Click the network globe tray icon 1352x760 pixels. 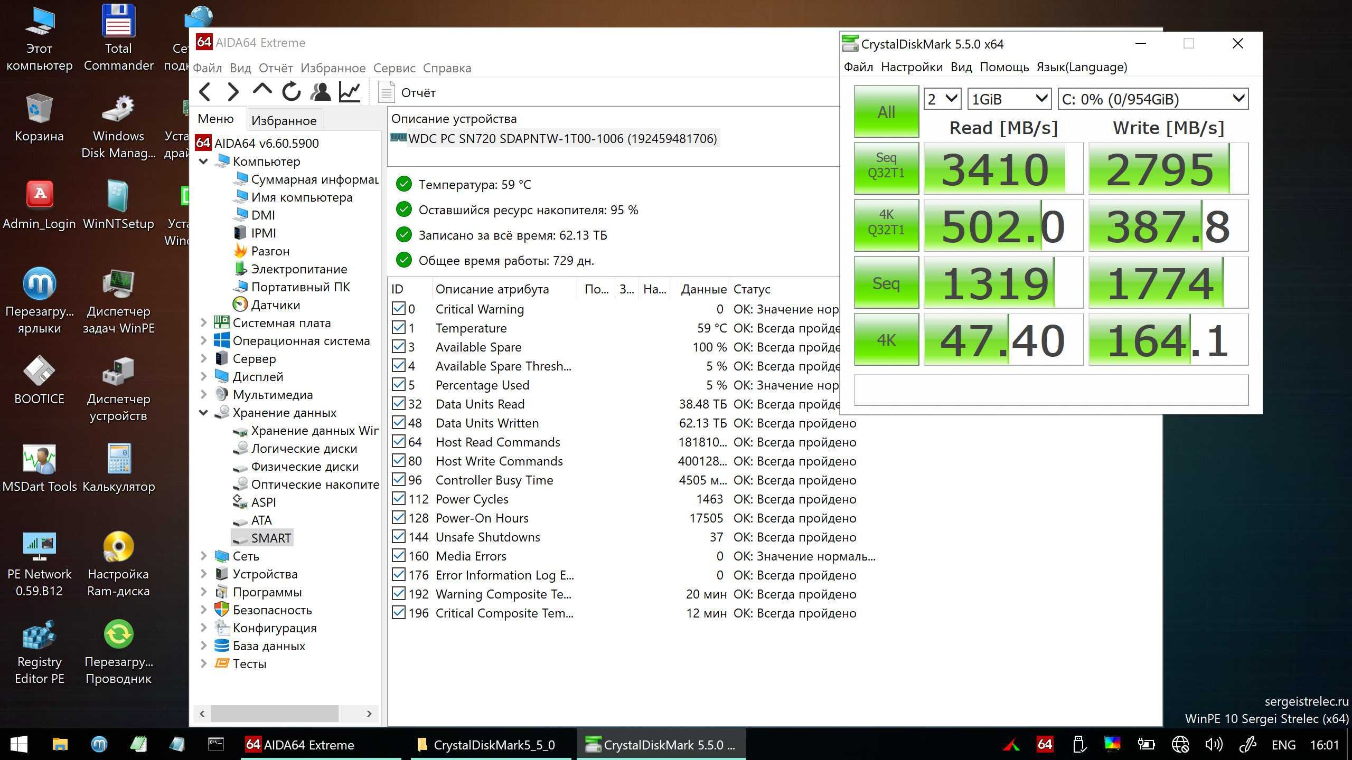[x=1180, y=745]
